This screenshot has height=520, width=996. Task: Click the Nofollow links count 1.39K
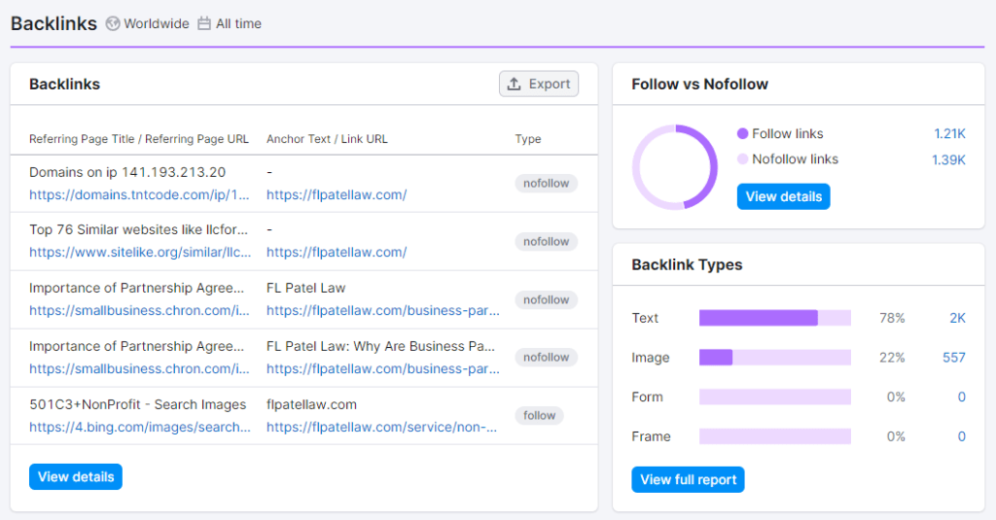948,160
